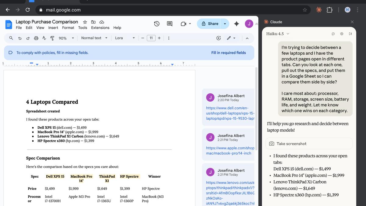Open the lenovo.com thinkpad link
The width and height of the screenshot is (366, 206).
click(230, 193)
